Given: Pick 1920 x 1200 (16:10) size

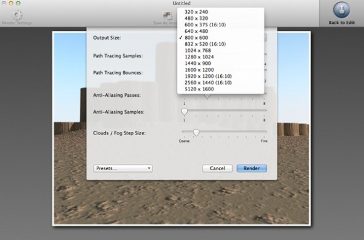Looking at the screenshot, I should pyautogui.click(x=220, y=76).
